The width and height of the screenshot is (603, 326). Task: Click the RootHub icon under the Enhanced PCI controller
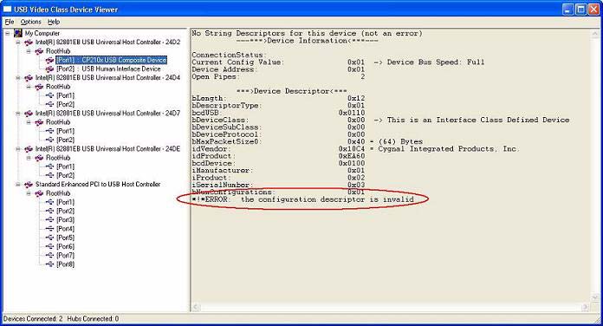[x=39, y=193]
